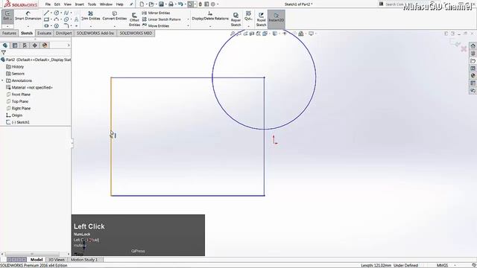Open the Insert menu
Screen dimensions: 477x268
coord(80,4)
